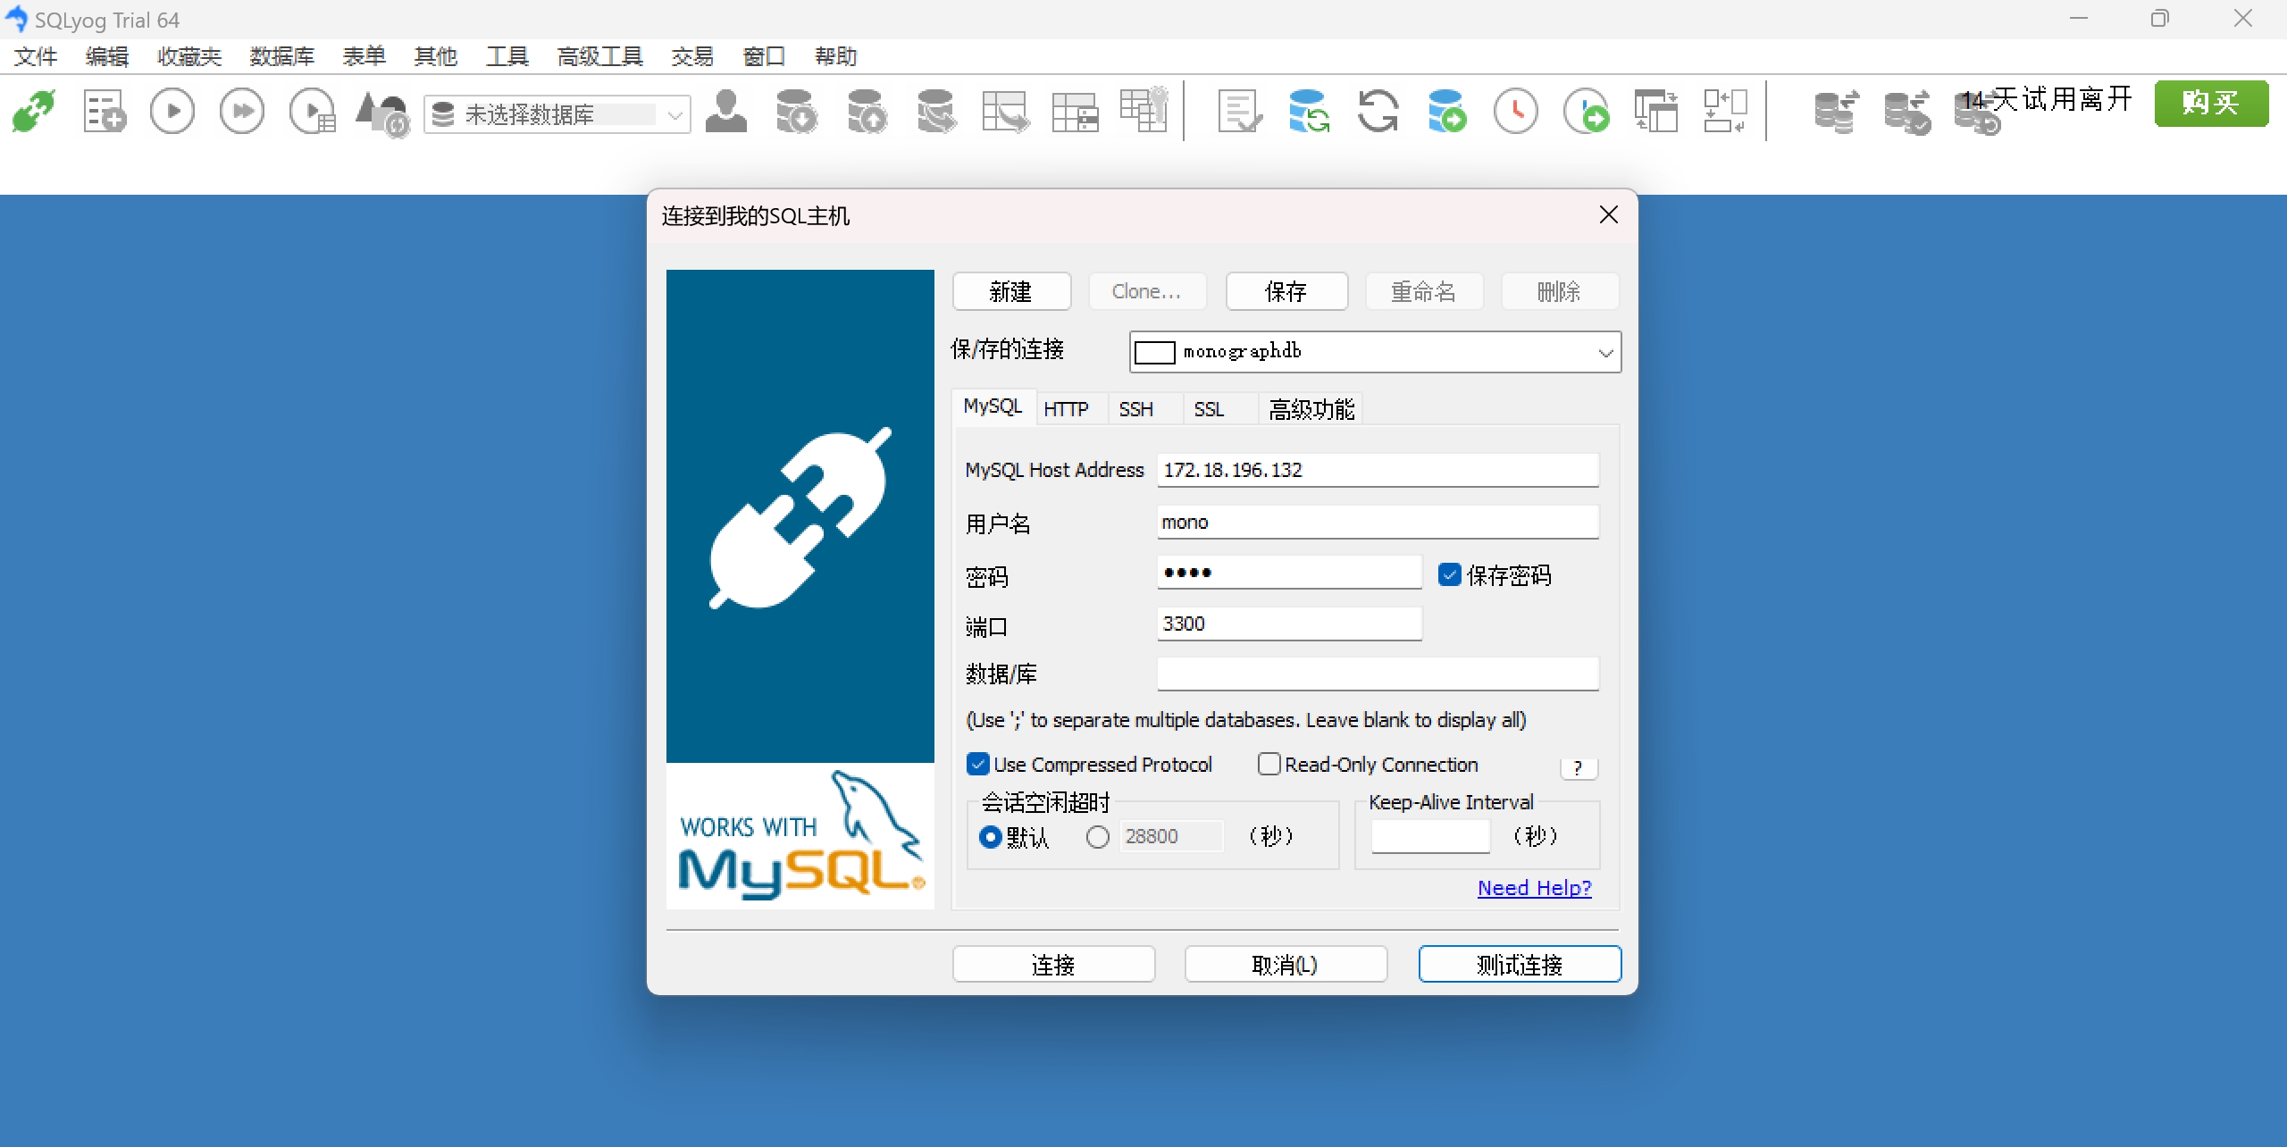Open the user manager person icon
This screenshot has width=2287, height=1147.
(x=726, y=113)
